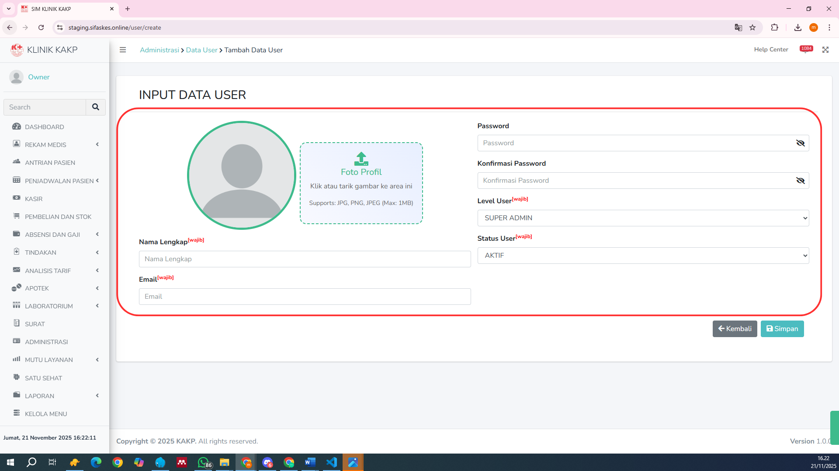Click the hamburger sidebar toggle icon
The image size is (839, 471).
[123, 50]
